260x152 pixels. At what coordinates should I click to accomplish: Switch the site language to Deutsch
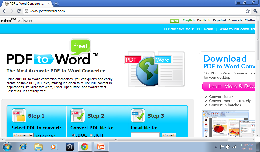204,20
